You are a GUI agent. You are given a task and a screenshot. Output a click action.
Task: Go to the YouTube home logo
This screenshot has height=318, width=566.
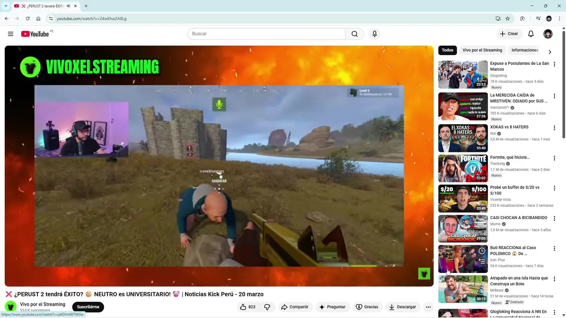(x=35, y=34)
